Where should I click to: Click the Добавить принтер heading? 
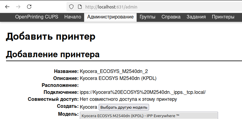[51, 37]
